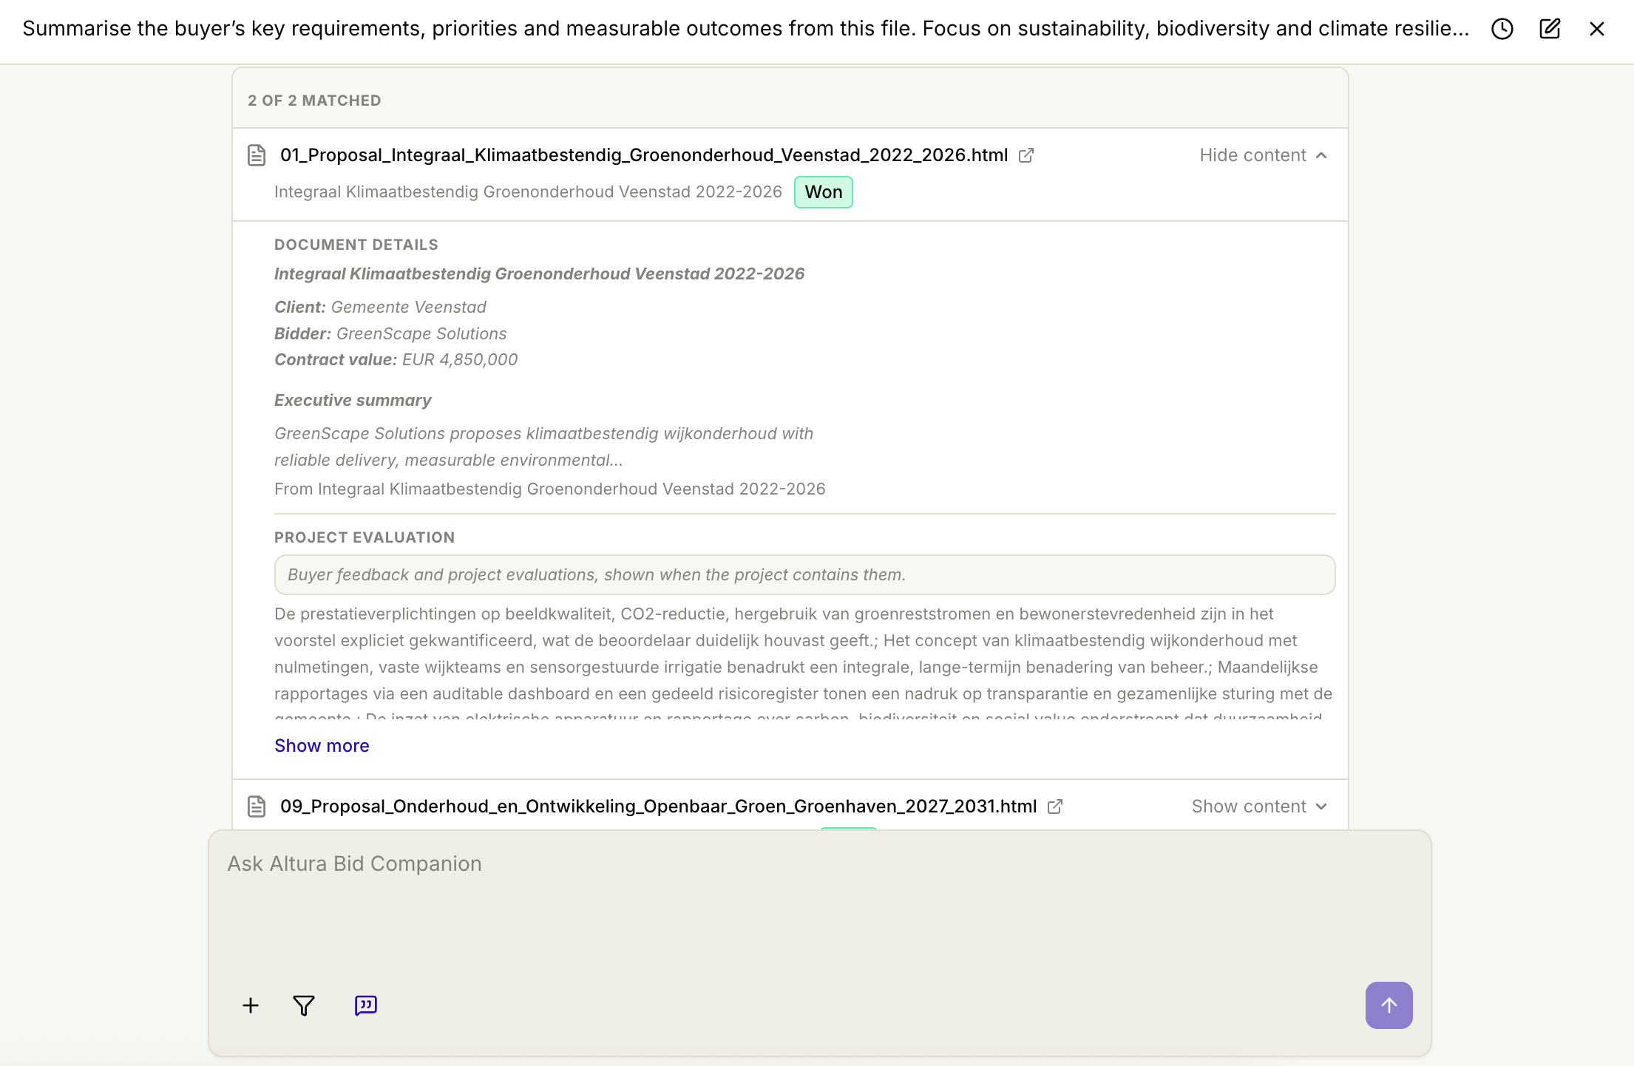The height and width of the screenshot is (1066, 1634).
Task: Open 01_Proposal_Integraal_Klimaatbestendig file name
Action: (x=644, y=155)
